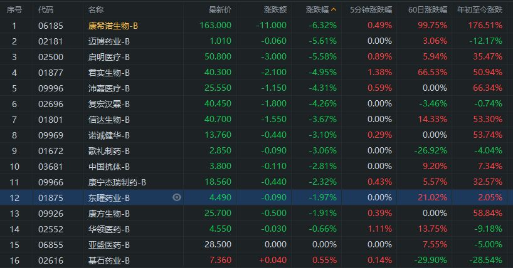Select the 迈博药业-B row
The image size is (513, 268).
[x=109, y=41]
